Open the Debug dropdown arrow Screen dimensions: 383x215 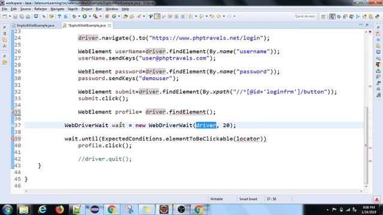pos(78,16)
